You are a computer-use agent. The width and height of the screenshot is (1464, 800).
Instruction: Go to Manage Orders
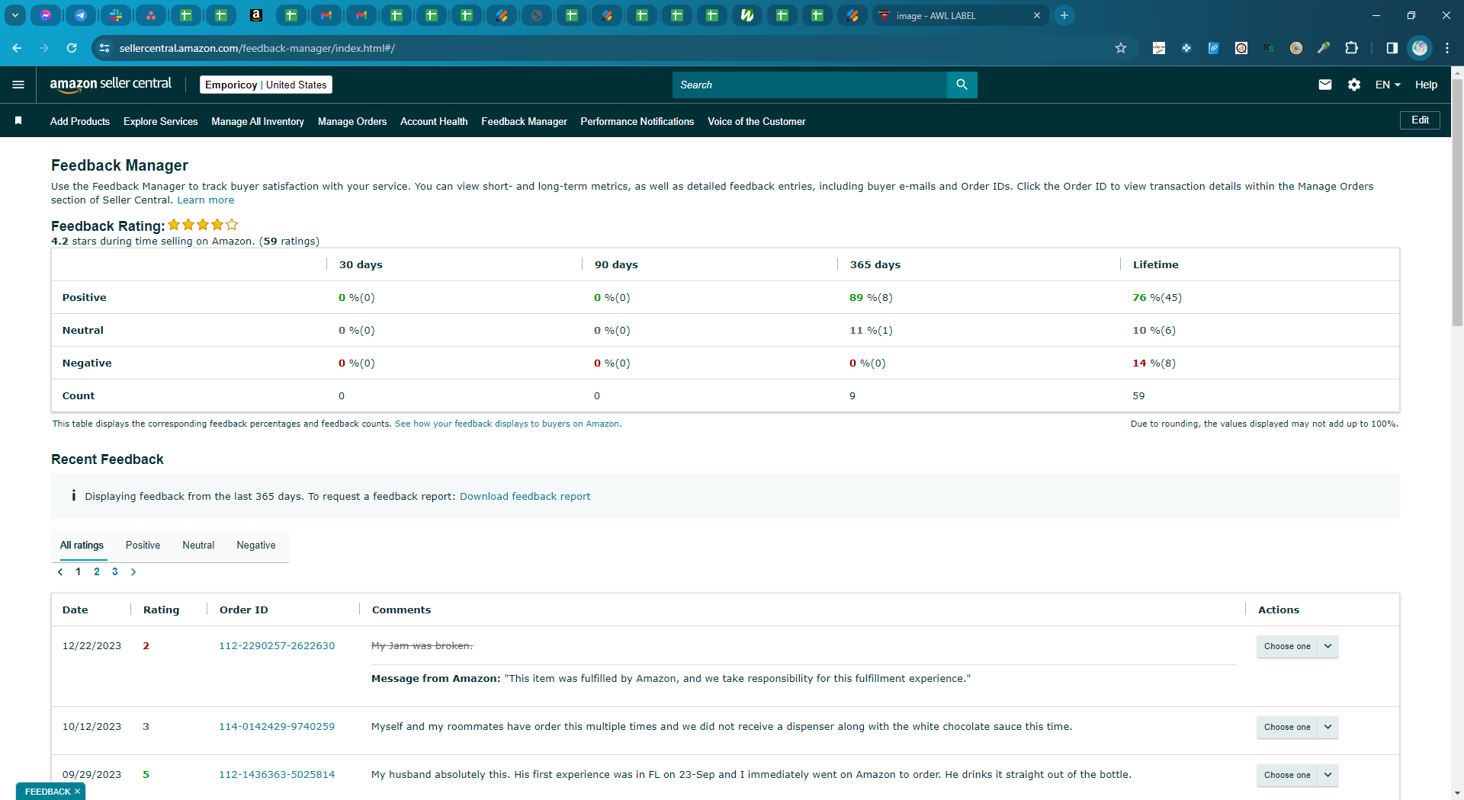pyautogui.click(x=352, y=121)
